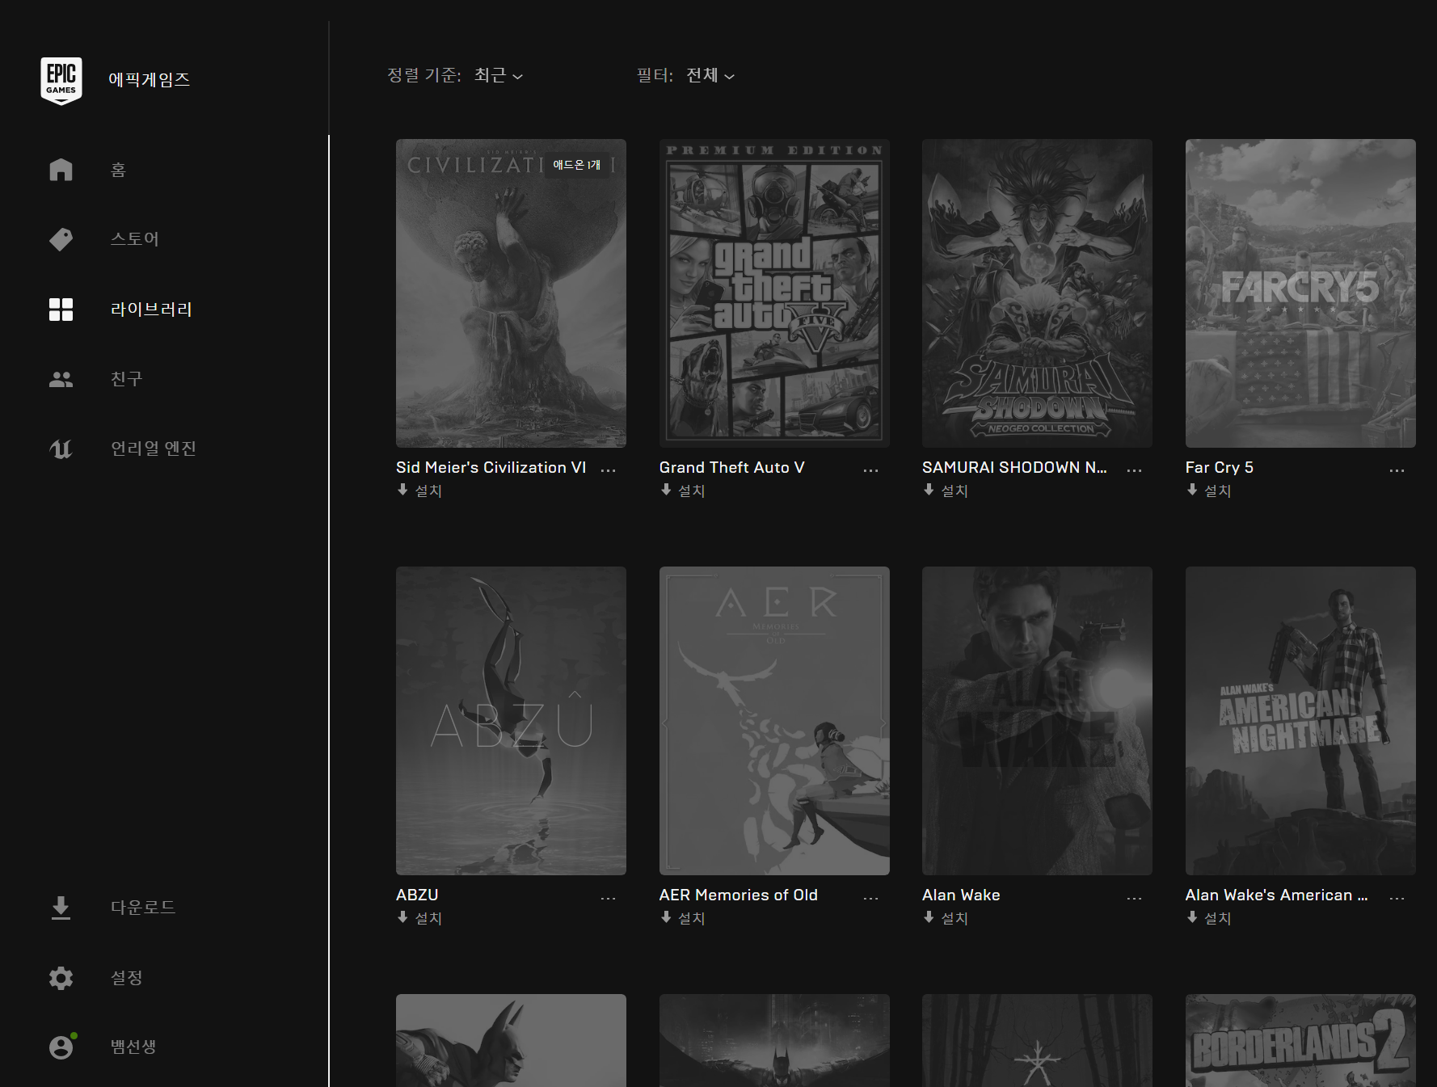The image size is (1437, 1087).
Task: Open more options for Sid Meier's Civilization VI
Action: pos(608,470)
